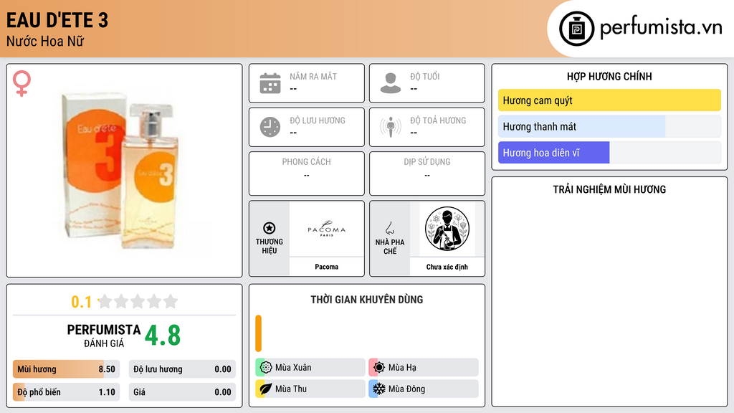Click the Phong cách info card
Screen dimensions: 734x413
(307, 174)
